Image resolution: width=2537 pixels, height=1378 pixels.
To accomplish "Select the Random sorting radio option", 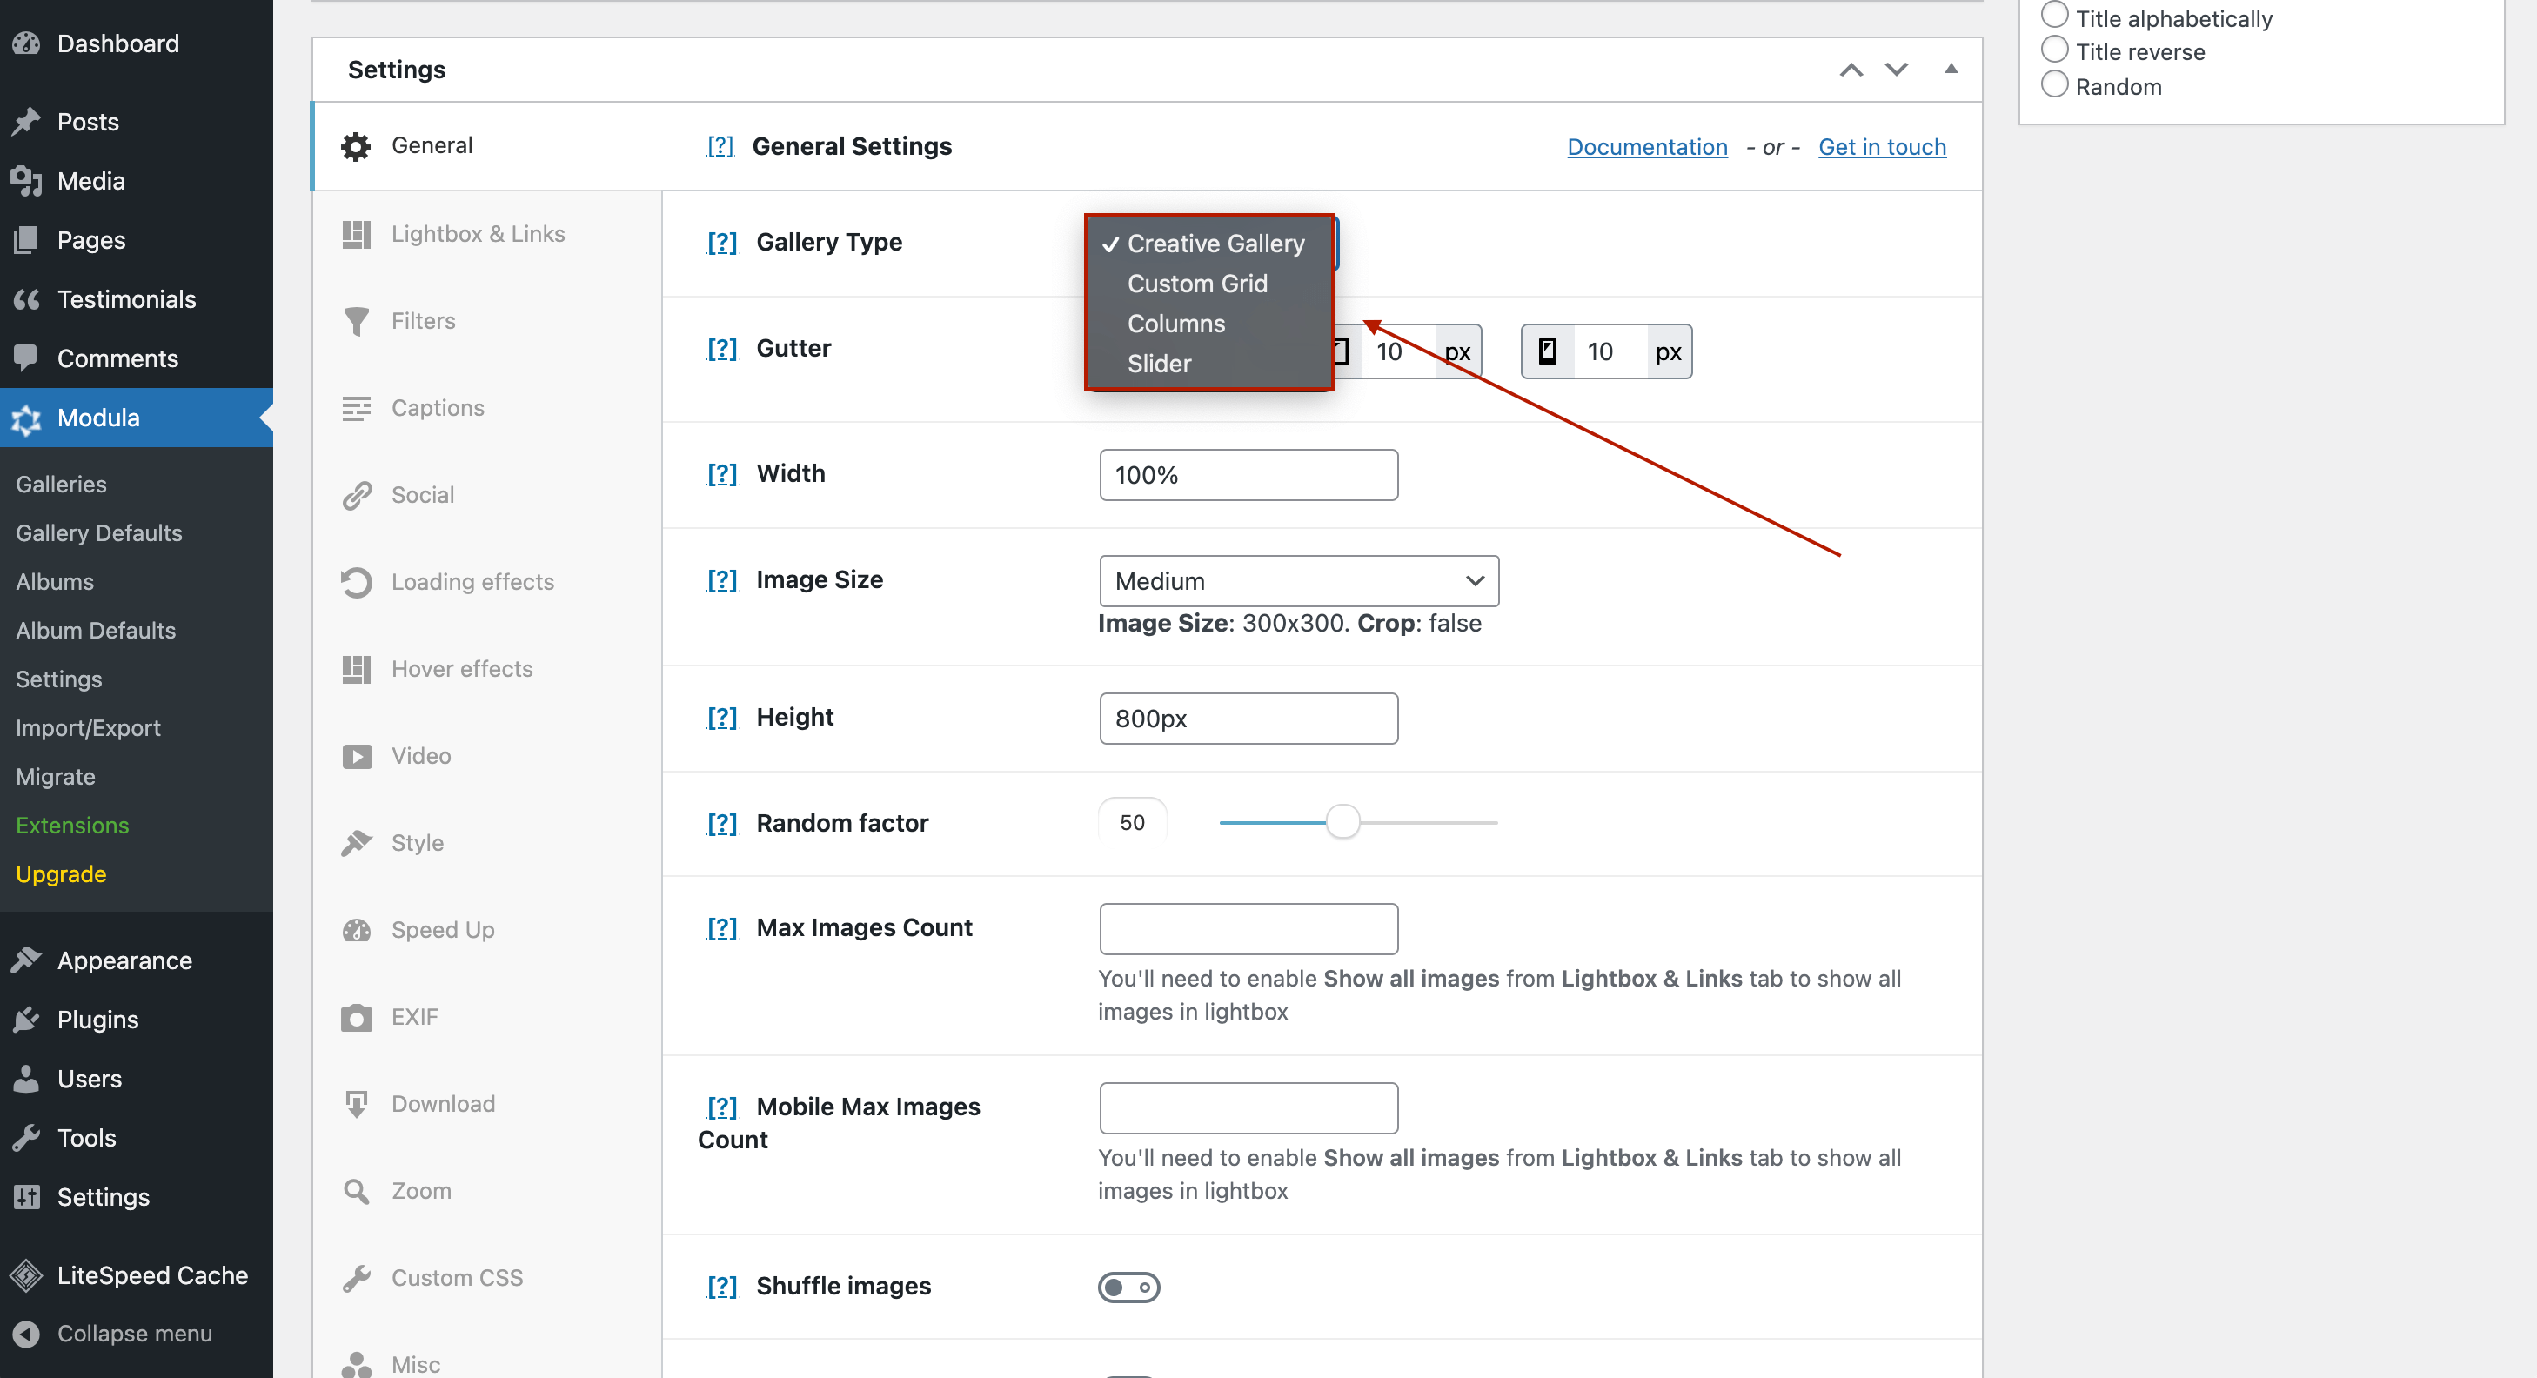I will click(2053, 84).
